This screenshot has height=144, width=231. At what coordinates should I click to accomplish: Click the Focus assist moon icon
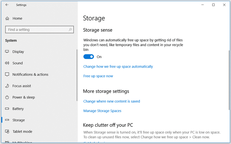7,86
